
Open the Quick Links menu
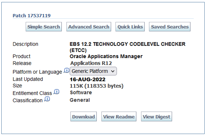point(130,27)
